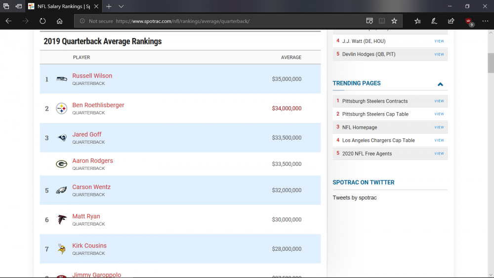The height and width of the screenshot is (278, 494).
Task: Click the $35,000,000 average value
Action: (287, 79)
